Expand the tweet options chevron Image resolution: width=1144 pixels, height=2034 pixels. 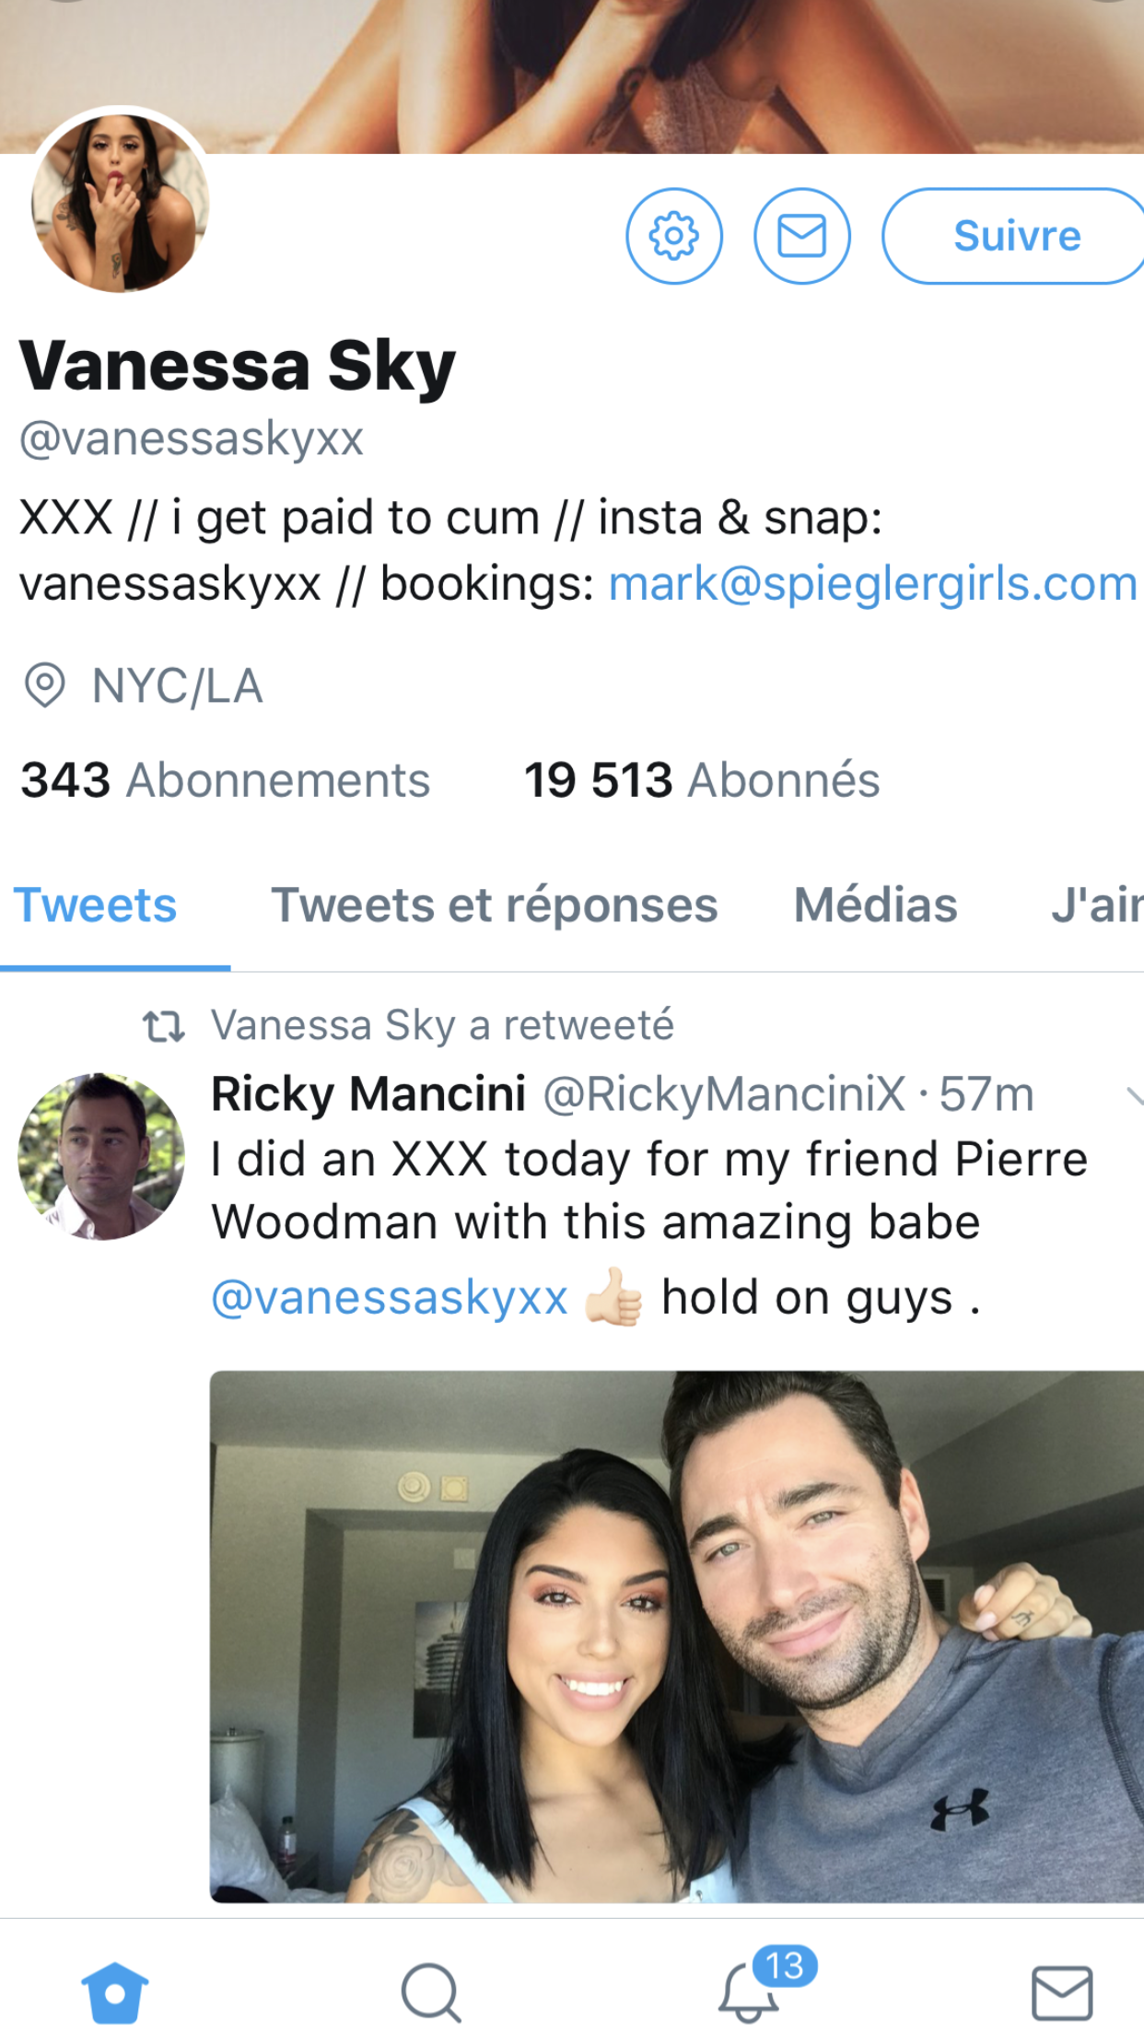tap(1133, 1095)
